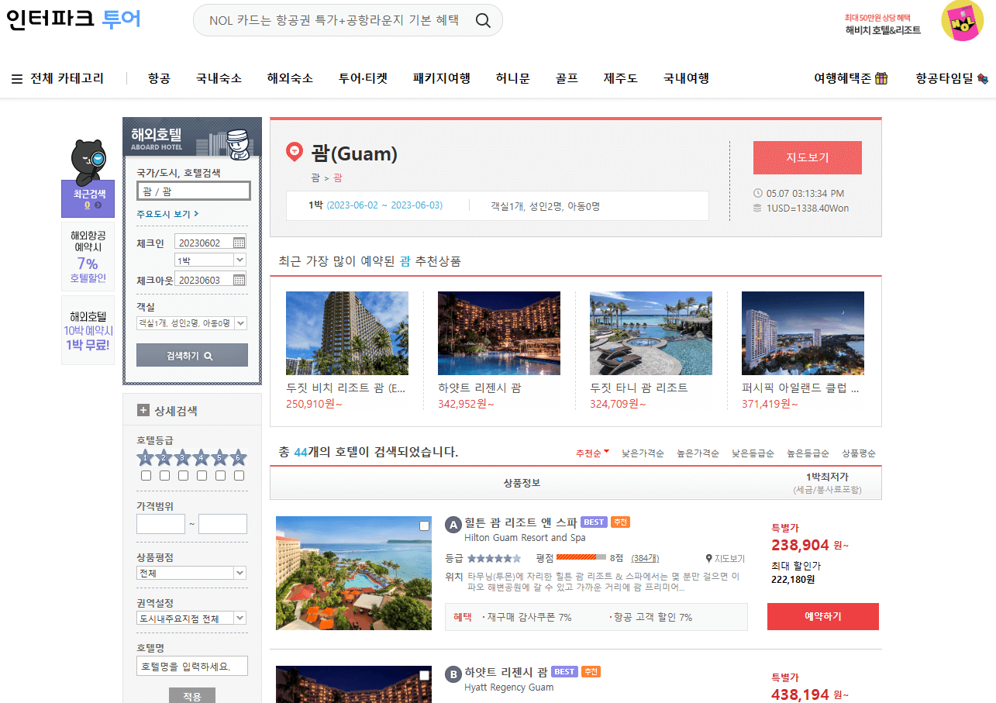Check the 2-star hotel grade checkbox

164,476
